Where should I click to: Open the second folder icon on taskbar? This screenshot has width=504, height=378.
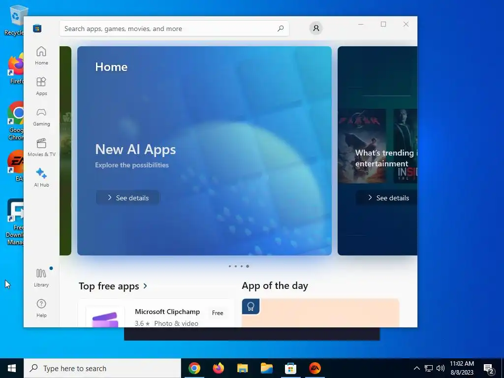click(266, 368)
